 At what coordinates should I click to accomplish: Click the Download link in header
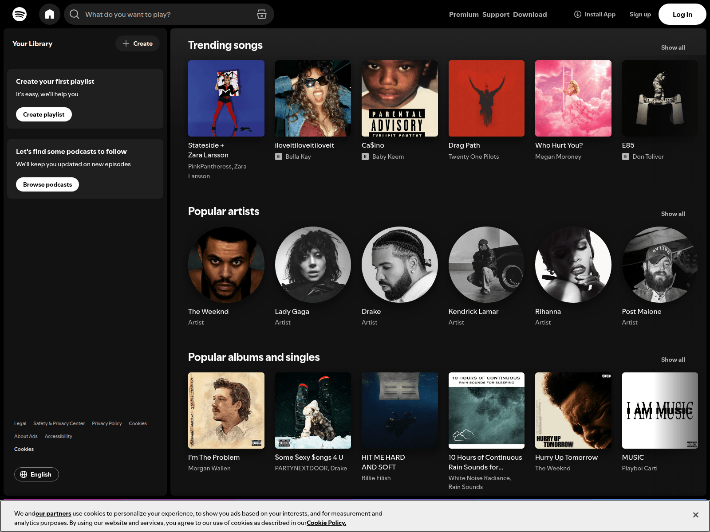(530, 14)
